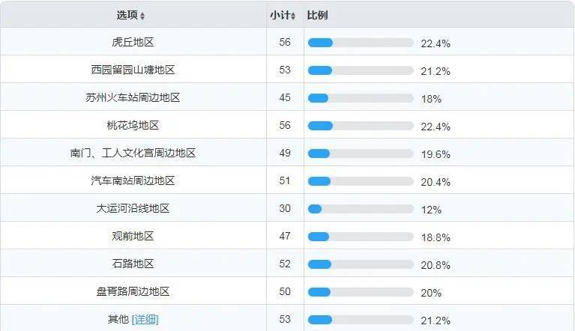Viewport: 575px width, 331px height.
Task: Click the 18% progress bar
Action: point(361,98)
